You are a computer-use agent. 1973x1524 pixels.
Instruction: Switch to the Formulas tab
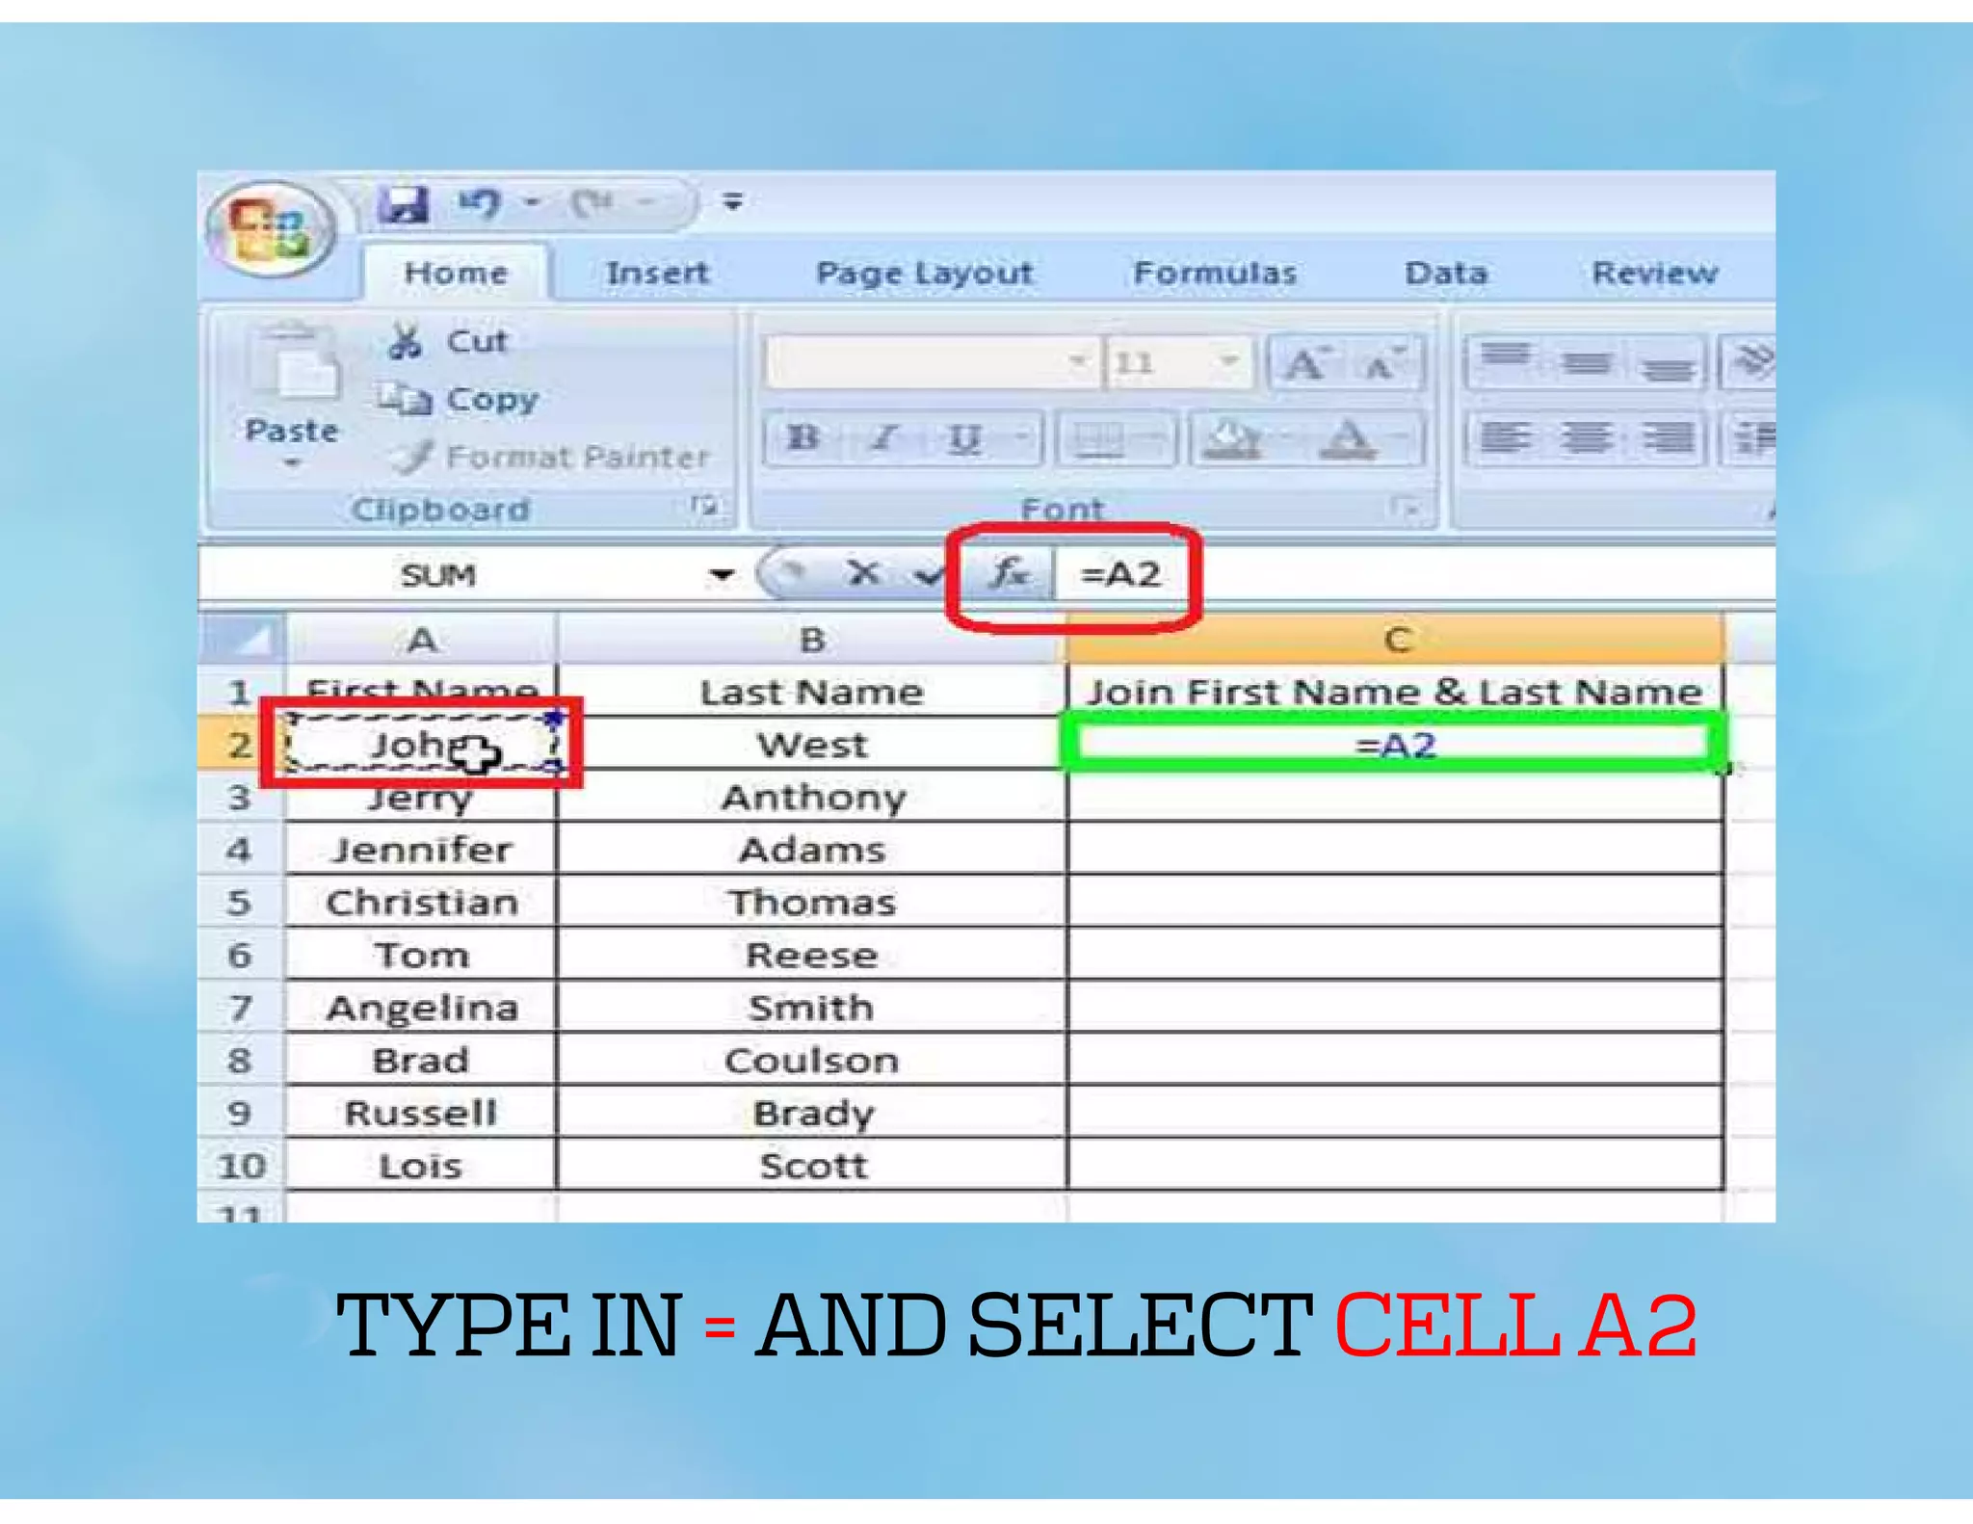click(1214, 274)
